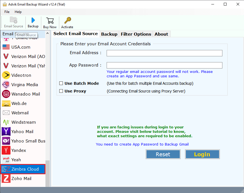Open the App Password to Backup Gmail link
244x193 pixels.
tap(142, 144)
